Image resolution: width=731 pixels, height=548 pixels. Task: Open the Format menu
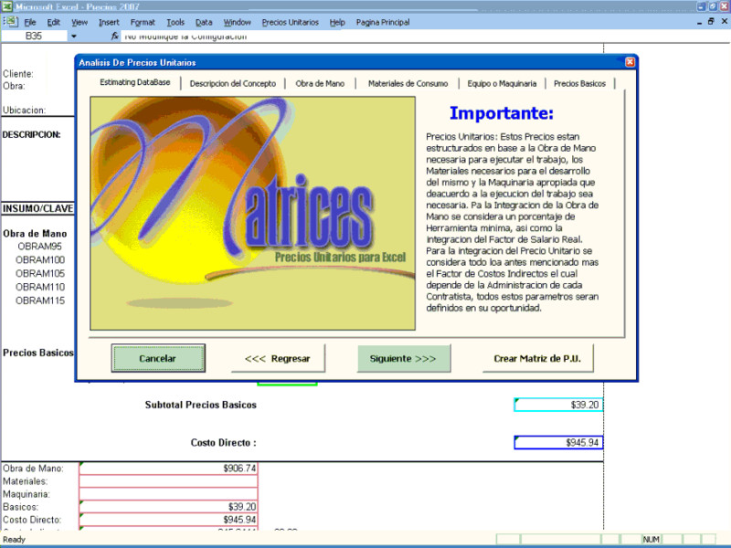pos(143,22)
